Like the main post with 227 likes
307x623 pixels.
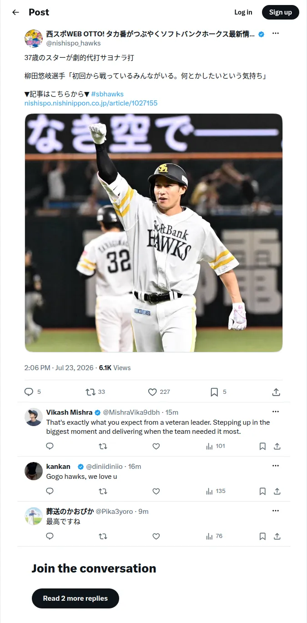point(152,392)
